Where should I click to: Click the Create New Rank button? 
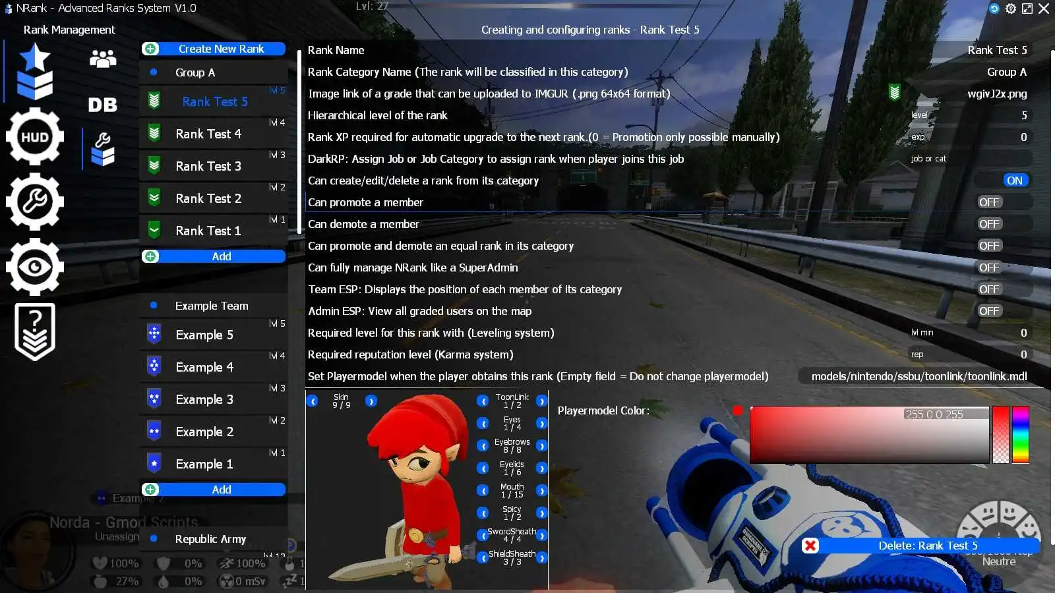coord(214,49)
